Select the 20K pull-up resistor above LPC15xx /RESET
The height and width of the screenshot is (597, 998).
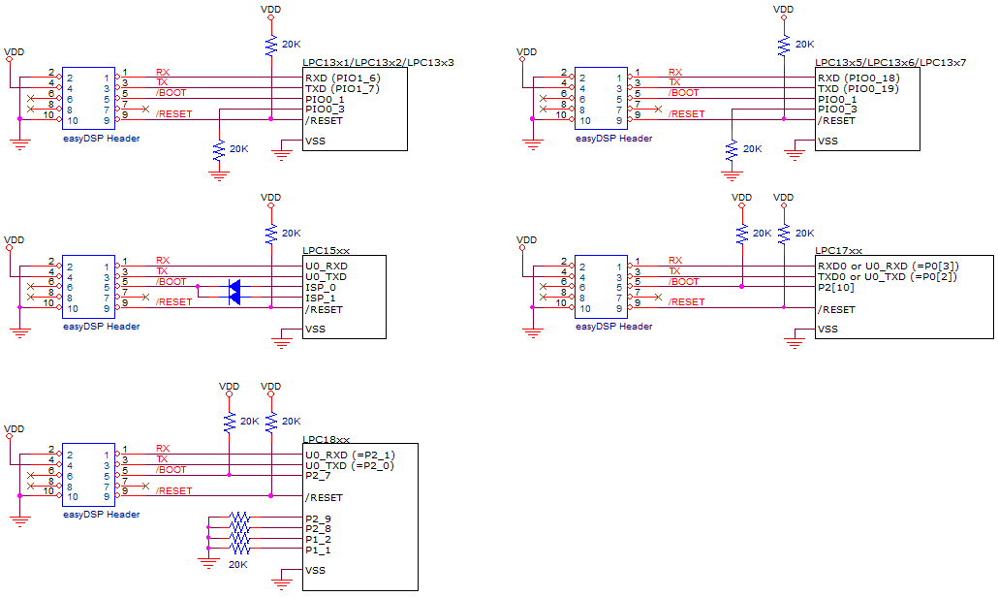pos(270,234)
